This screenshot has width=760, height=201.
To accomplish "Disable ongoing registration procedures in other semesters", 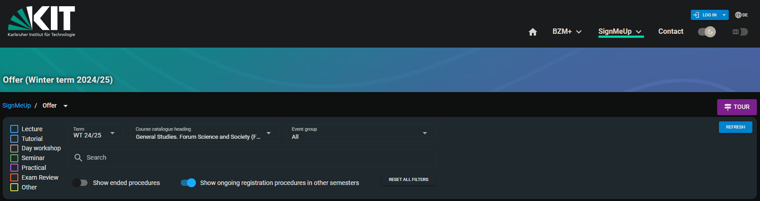I will [188, 183].
